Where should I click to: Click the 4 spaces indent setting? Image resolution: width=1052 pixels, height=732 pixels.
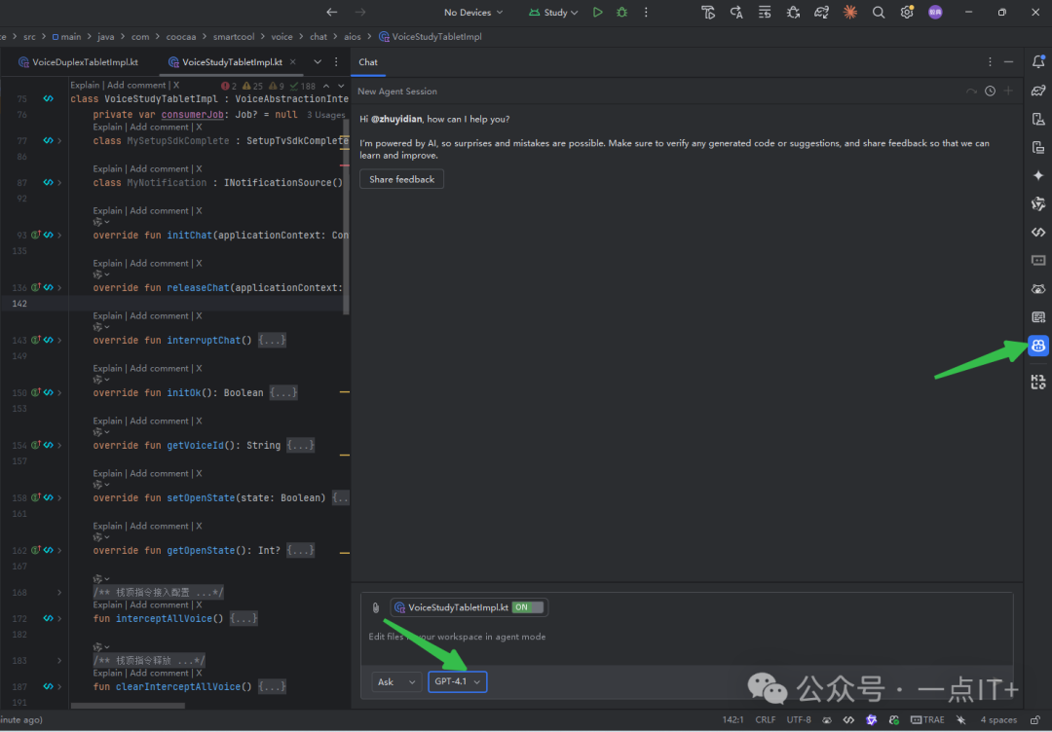998,720
